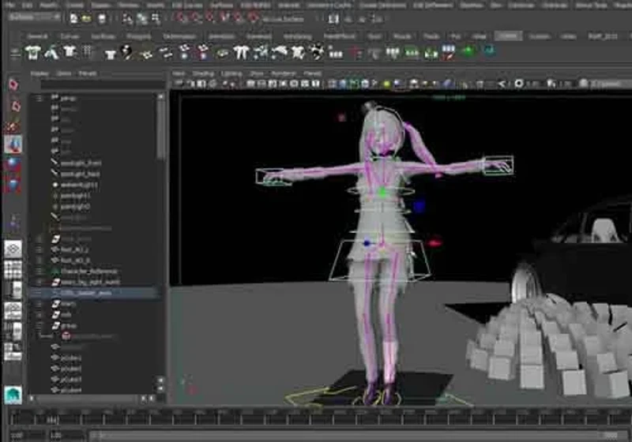Image resolution: width=632 pixels, height=442 pixels.
Task: Click the New Scene icon on status line
Action: pyautogui.click(x=73, y=18)
